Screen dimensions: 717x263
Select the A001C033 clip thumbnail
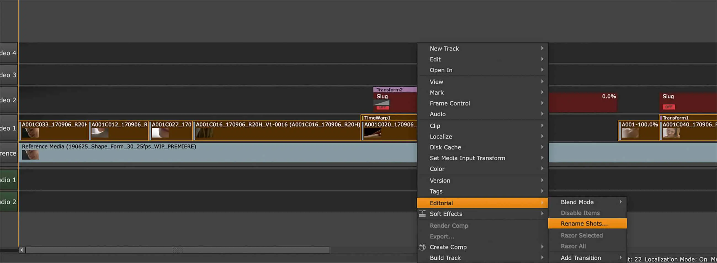click(30, 133)
